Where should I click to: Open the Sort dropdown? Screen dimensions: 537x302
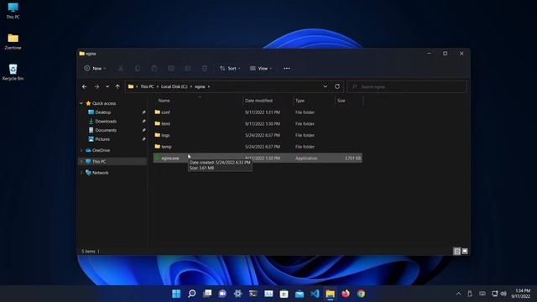point(229,69)
